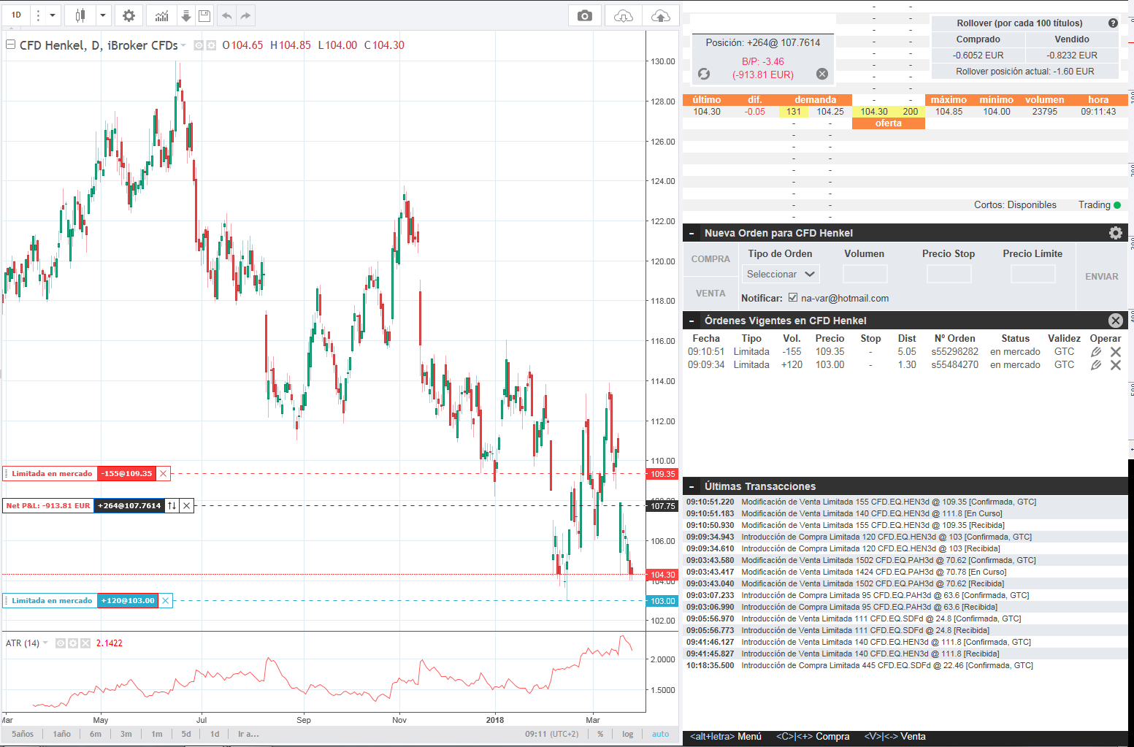Toggle log scale on chart

pos(627,734)
